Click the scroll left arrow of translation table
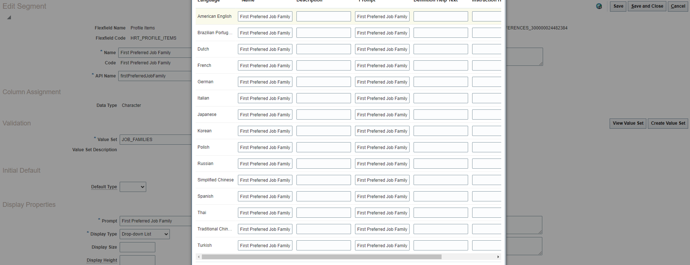 pyautogui.click(x=199, y=257)
